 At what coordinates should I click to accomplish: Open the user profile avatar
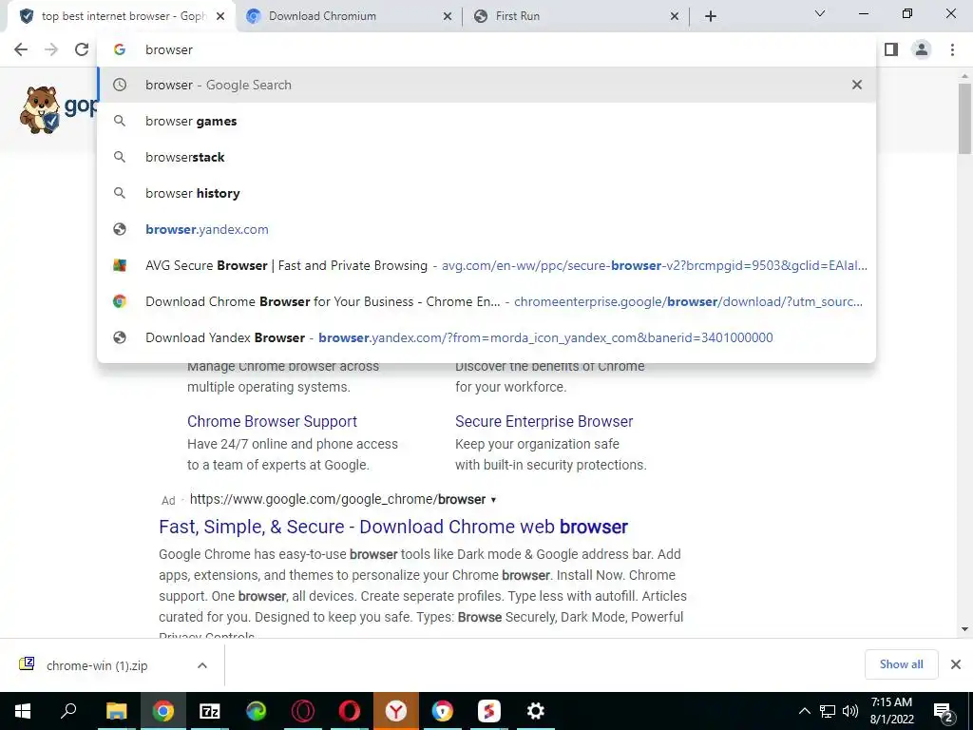click(922, 49)
